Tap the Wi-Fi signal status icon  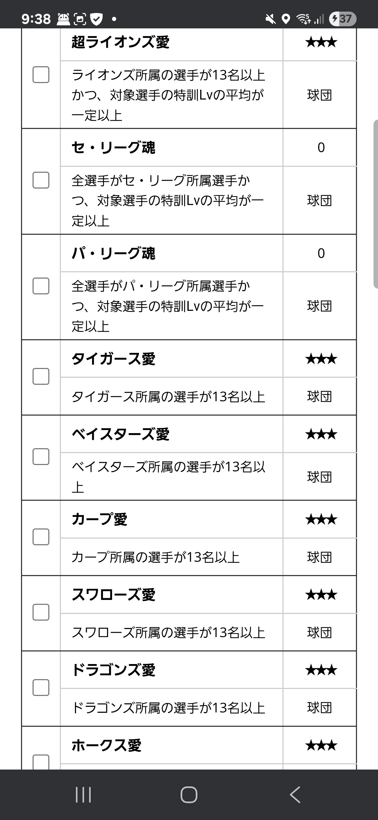click(x=303, y=19)
